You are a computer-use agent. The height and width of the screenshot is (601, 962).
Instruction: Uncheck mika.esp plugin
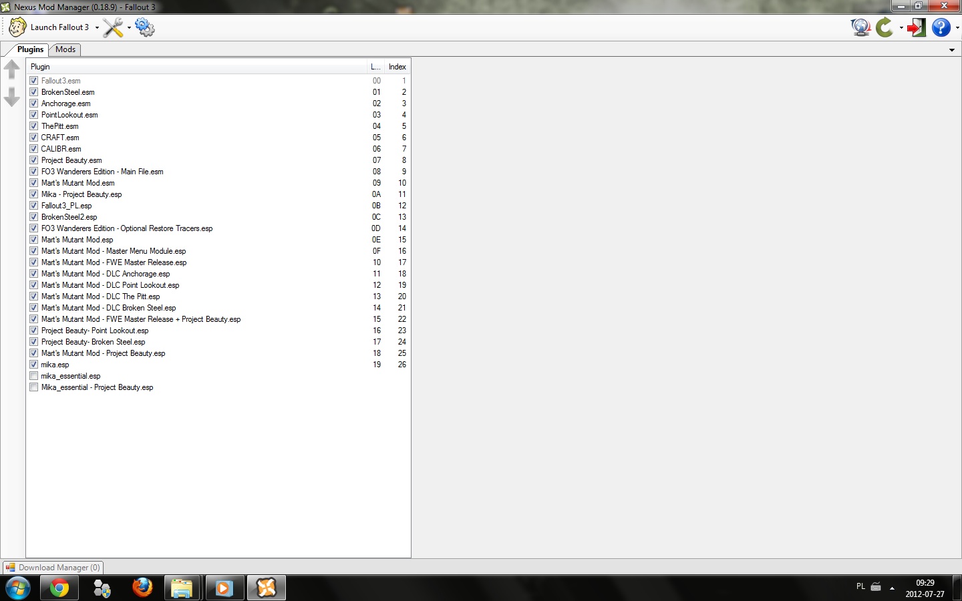coord(34,365)
